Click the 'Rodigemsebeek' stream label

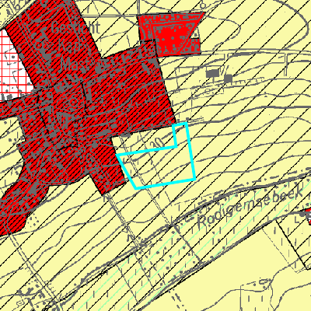tap(250, 208)
